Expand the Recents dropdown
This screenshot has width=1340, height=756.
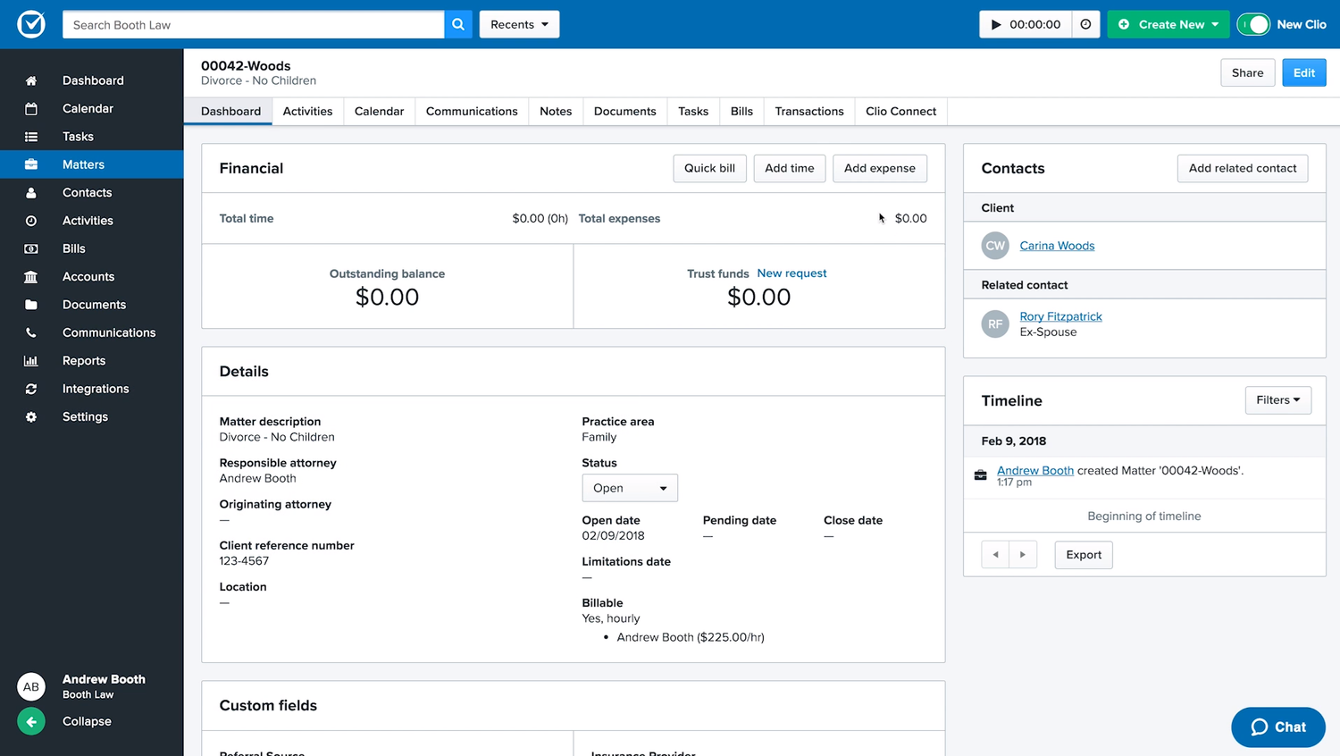(x=519, y=24)
